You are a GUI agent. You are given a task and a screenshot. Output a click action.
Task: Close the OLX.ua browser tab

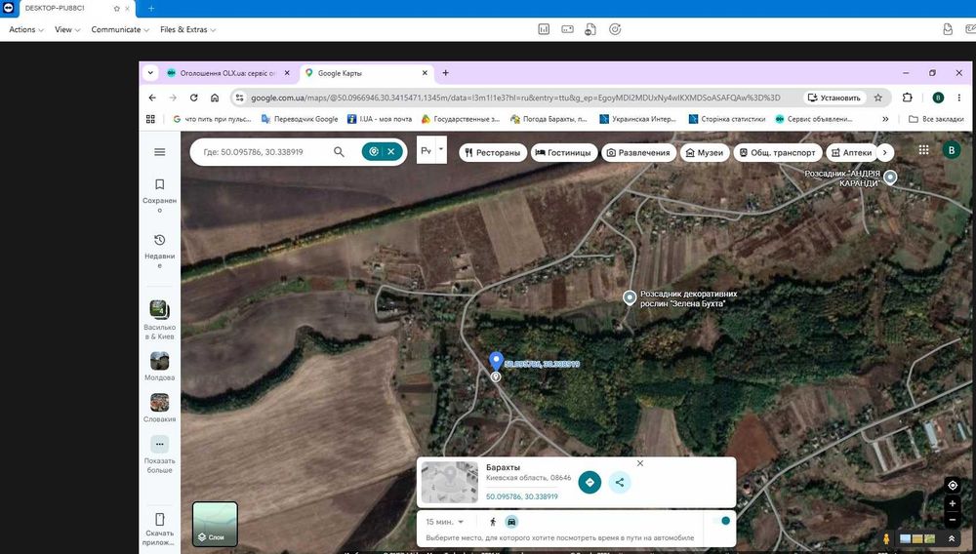287,73
